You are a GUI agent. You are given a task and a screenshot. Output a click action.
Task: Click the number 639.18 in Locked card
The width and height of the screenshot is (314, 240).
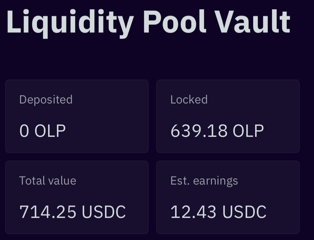click(x=199, y=131)
